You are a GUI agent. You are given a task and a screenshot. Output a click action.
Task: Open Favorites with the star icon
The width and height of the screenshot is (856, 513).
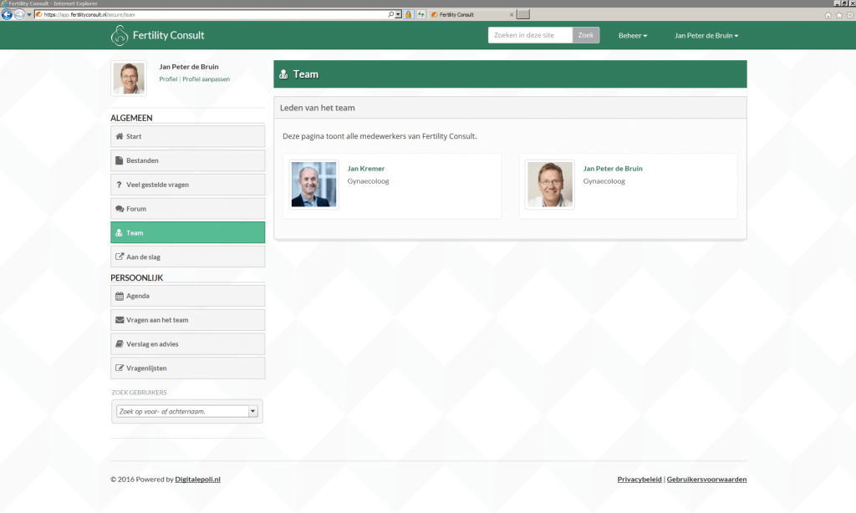tap(839, 15)
